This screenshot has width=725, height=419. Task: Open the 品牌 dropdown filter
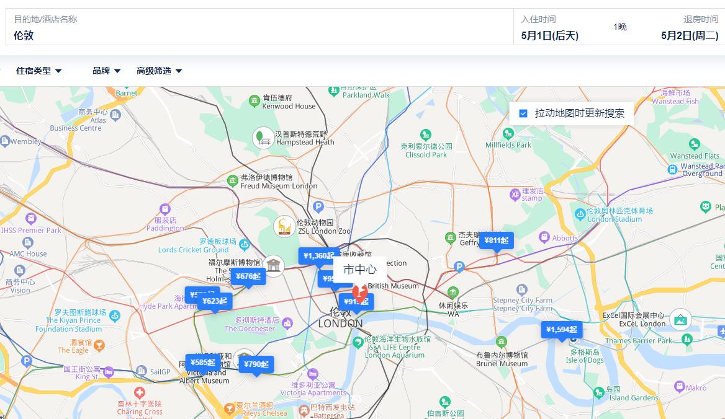107,71
